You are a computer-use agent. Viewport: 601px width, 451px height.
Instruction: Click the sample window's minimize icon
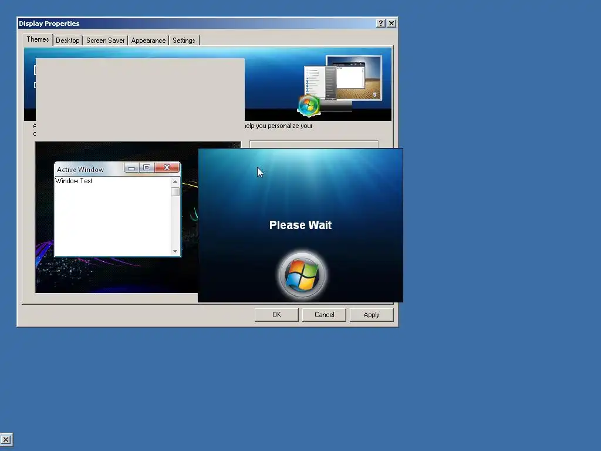point(131,168)
